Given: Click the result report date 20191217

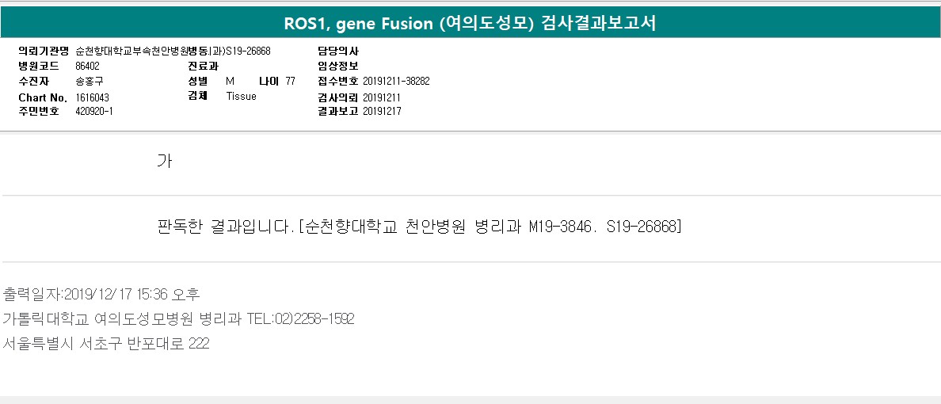Looking at the screenshot, I should coord(382,112).
